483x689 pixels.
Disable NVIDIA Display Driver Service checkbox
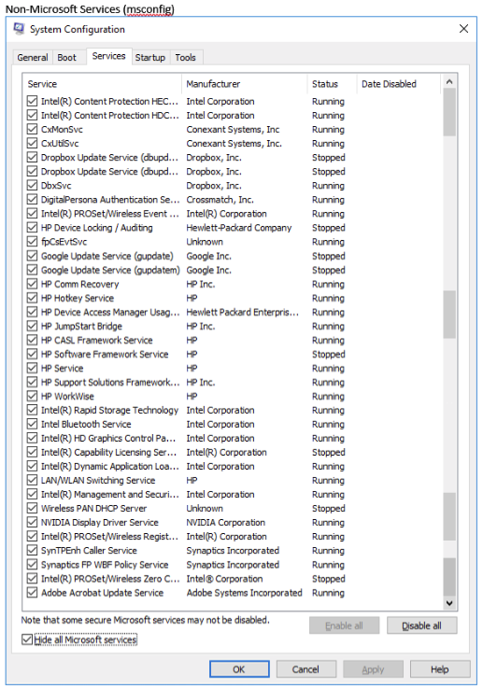coord(32,523)
